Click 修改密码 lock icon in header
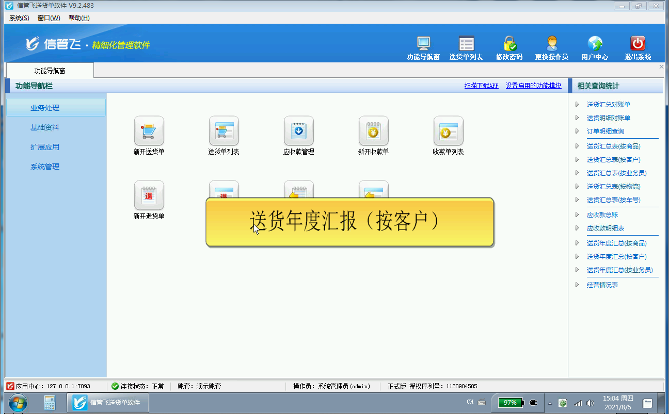This screenshot has width=669, height=414. (509, 44)
